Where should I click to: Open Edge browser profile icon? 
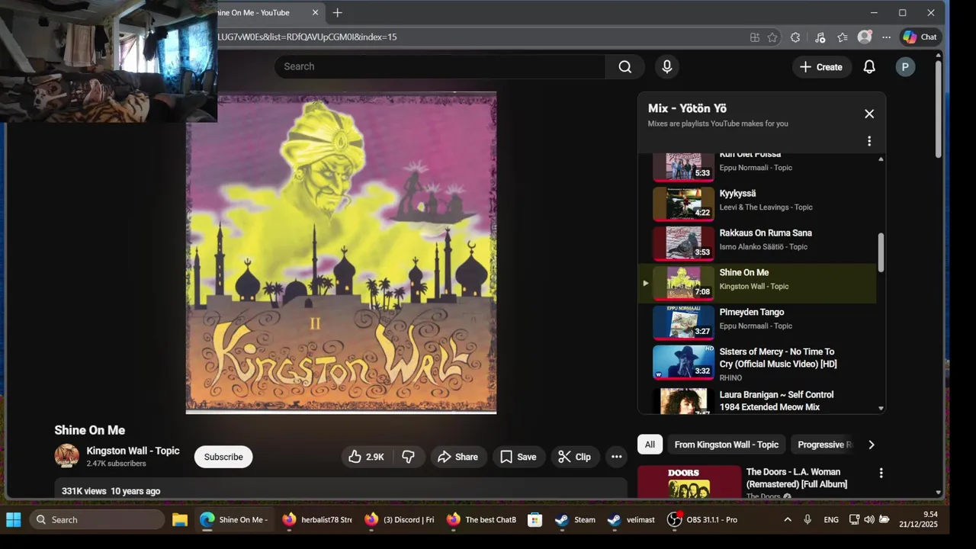pos(865,37)
